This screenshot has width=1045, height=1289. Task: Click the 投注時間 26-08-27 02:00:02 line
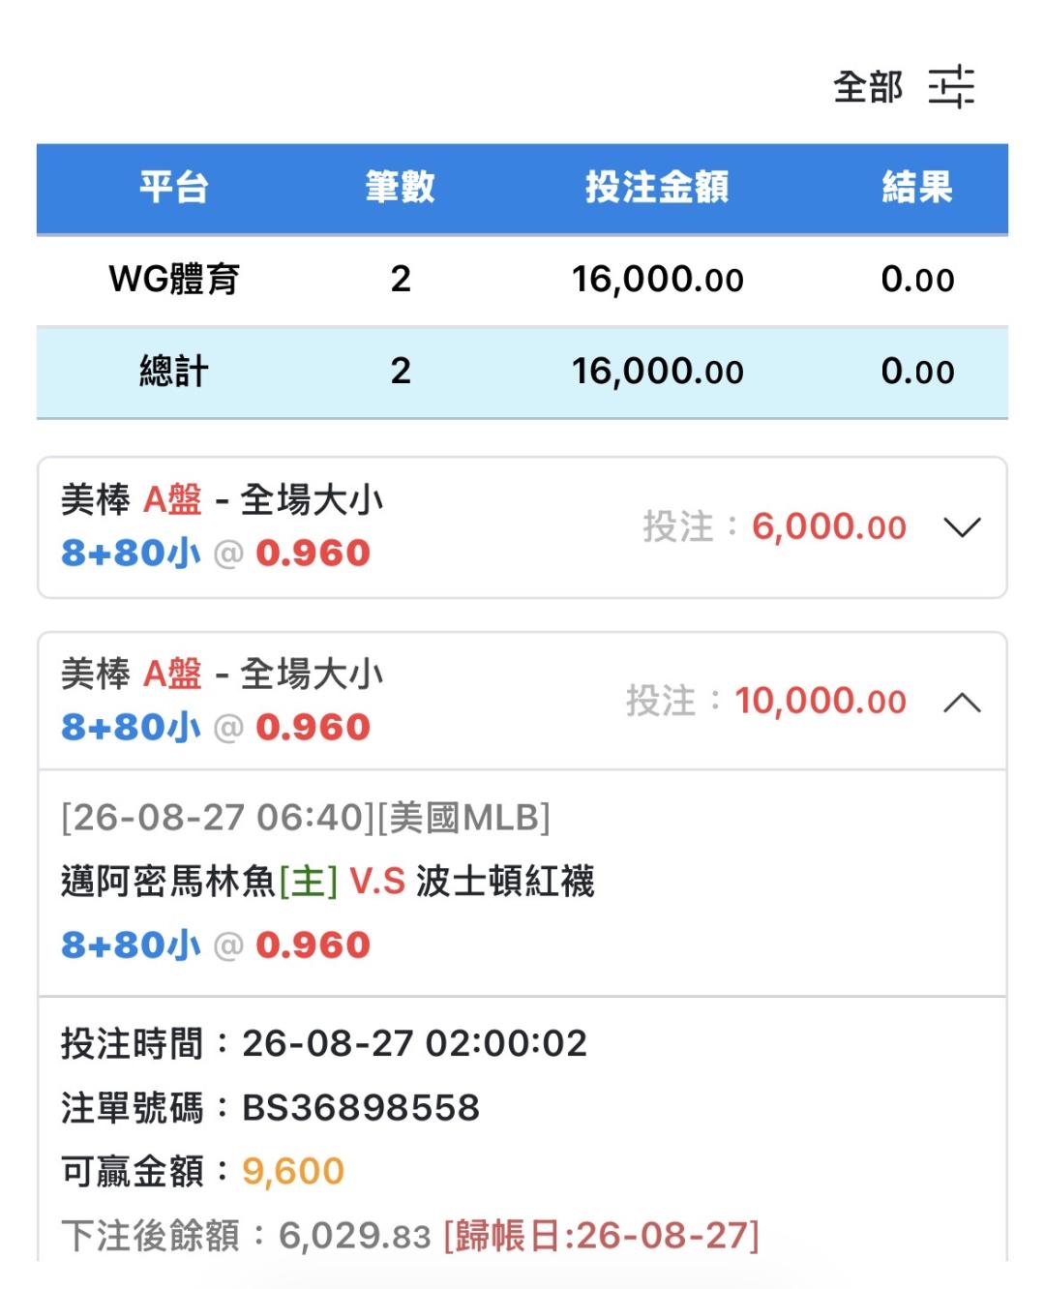point(324,1043)
